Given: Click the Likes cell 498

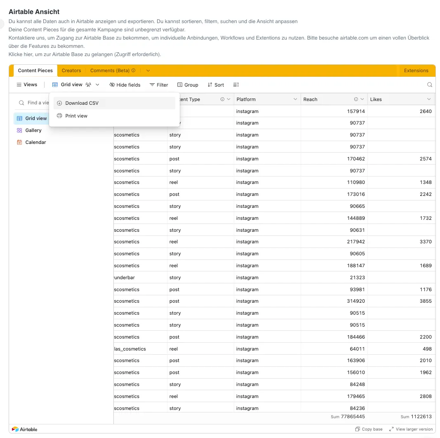Looking at the screenshot, I should pos(401,349).
